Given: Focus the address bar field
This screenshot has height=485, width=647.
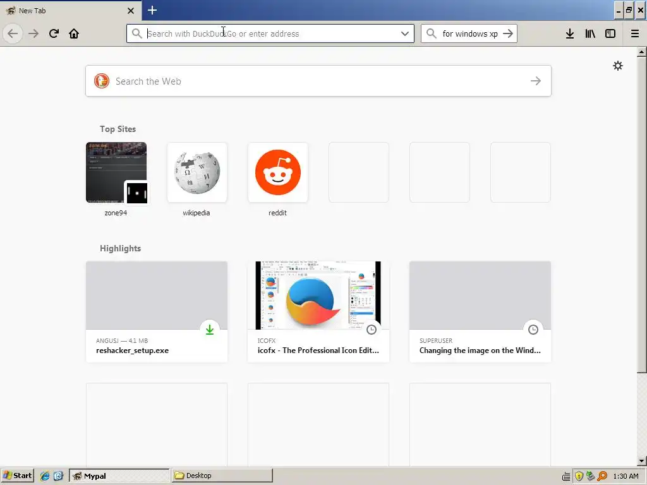Looking at the screenshot, I should [270, 33].
